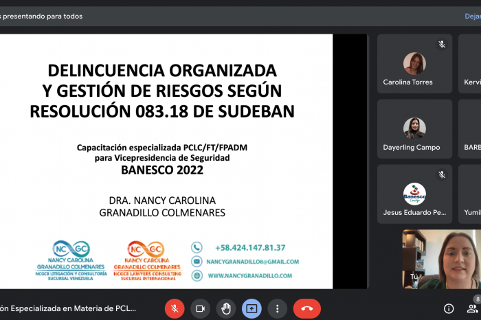Image resolution: width=481 pixels, height=320 pixels.
Task: Open the three-dot more options menu
Action: [x=278, y=308]
